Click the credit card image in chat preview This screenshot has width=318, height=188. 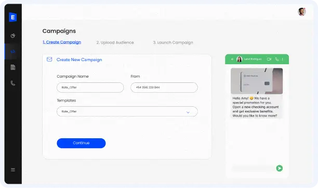pos(257,81)
